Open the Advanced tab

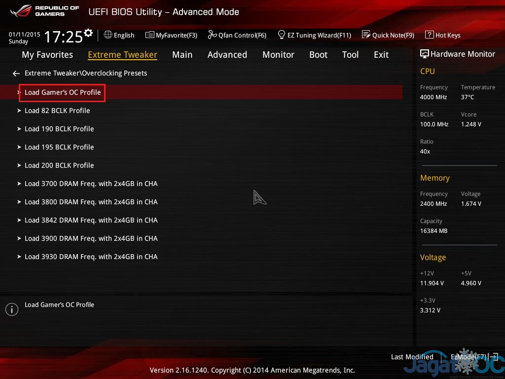pyautogui.click(x=227, y=55)
